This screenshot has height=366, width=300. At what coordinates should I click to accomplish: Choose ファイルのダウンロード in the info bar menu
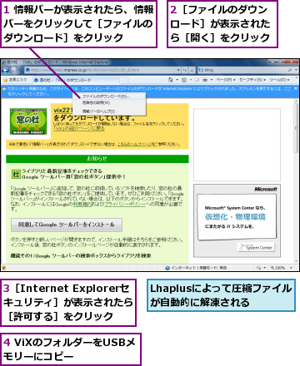coord(109,96)
